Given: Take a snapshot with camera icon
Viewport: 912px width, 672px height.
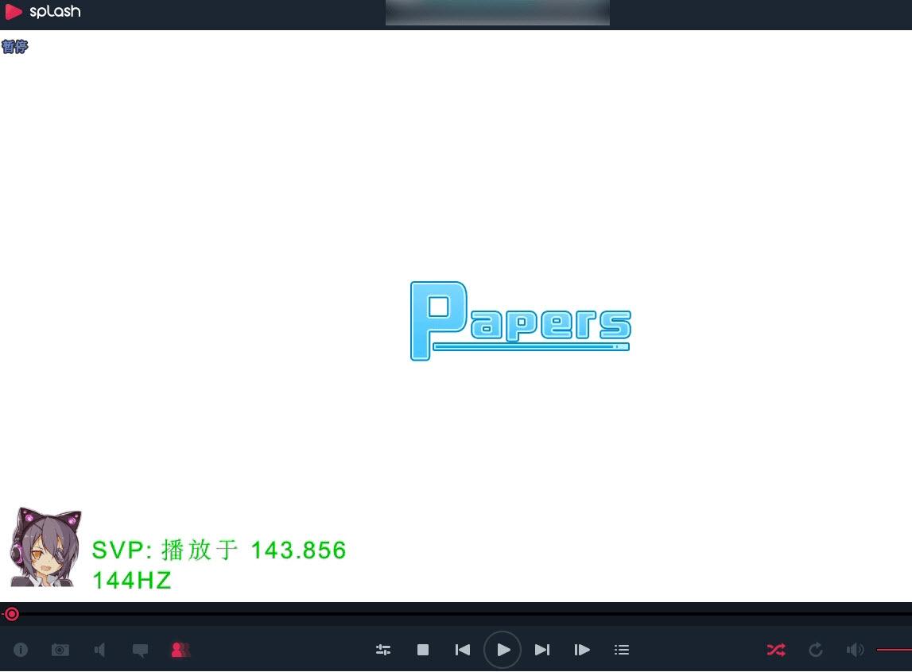Looking at the screenshot, I should click(x=60, y=649).
